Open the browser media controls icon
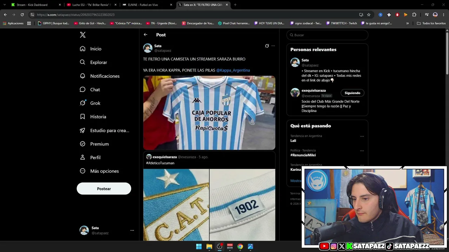Image resolution: width=449 pixels, height=252 pixels. pyautogui.click(x=427, y=15)
